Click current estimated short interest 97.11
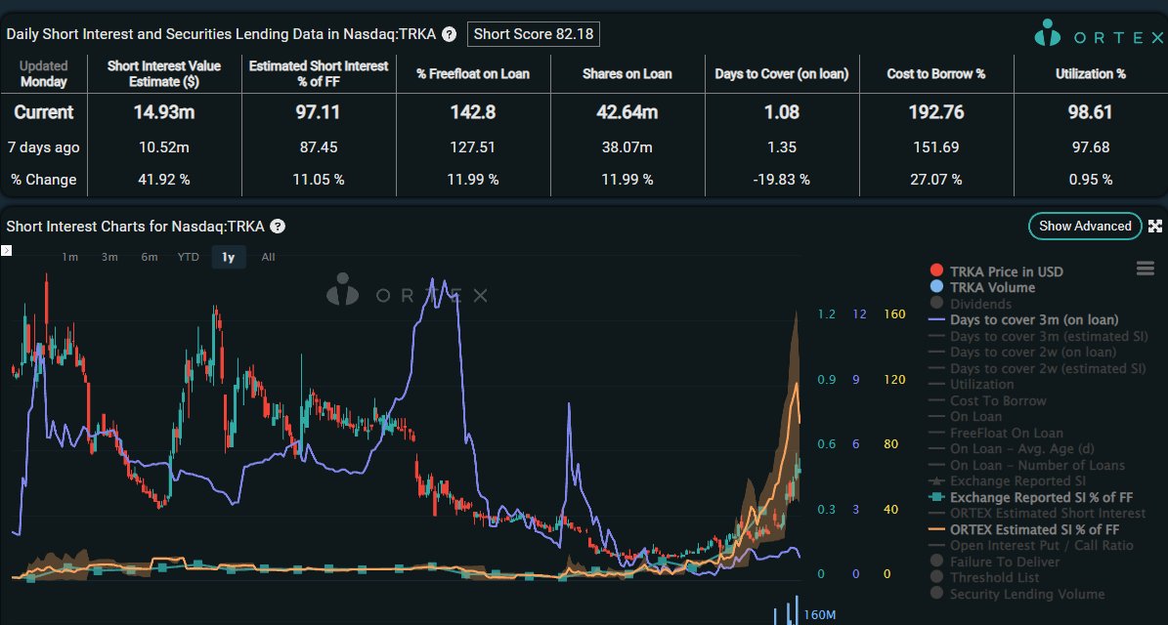Image resolution: width=1168 pixels, height=625 pixels. (319, 112)
